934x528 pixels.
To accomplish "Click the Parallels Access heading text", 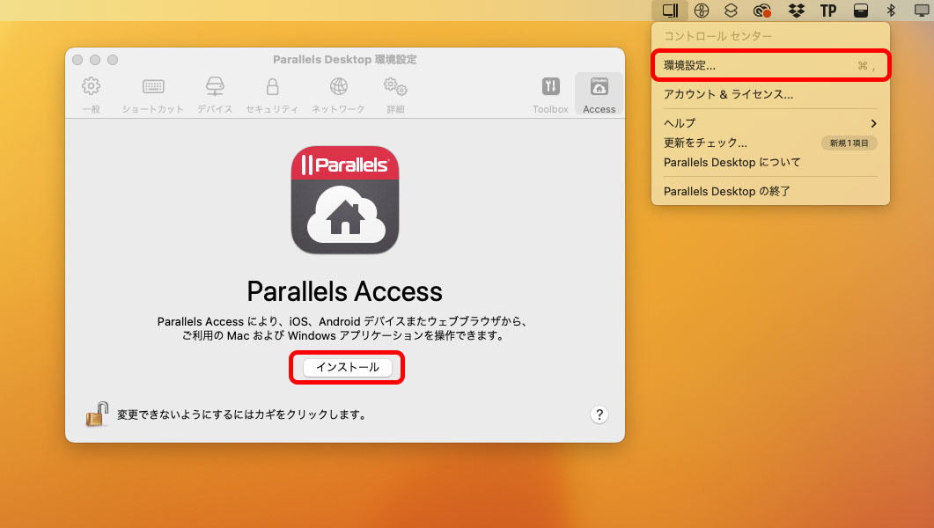I will pos(345,291).
